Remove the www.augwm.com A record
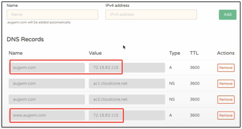Viewport: 242px width, 129px height. [226, 115]
